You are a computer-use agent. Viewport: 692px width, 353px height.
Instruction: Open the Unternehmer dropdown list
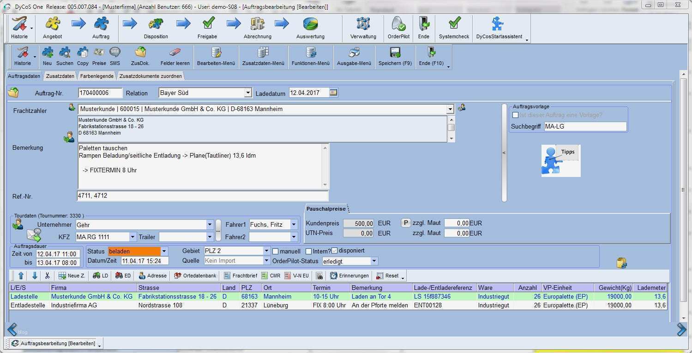[x=210, y=225]
